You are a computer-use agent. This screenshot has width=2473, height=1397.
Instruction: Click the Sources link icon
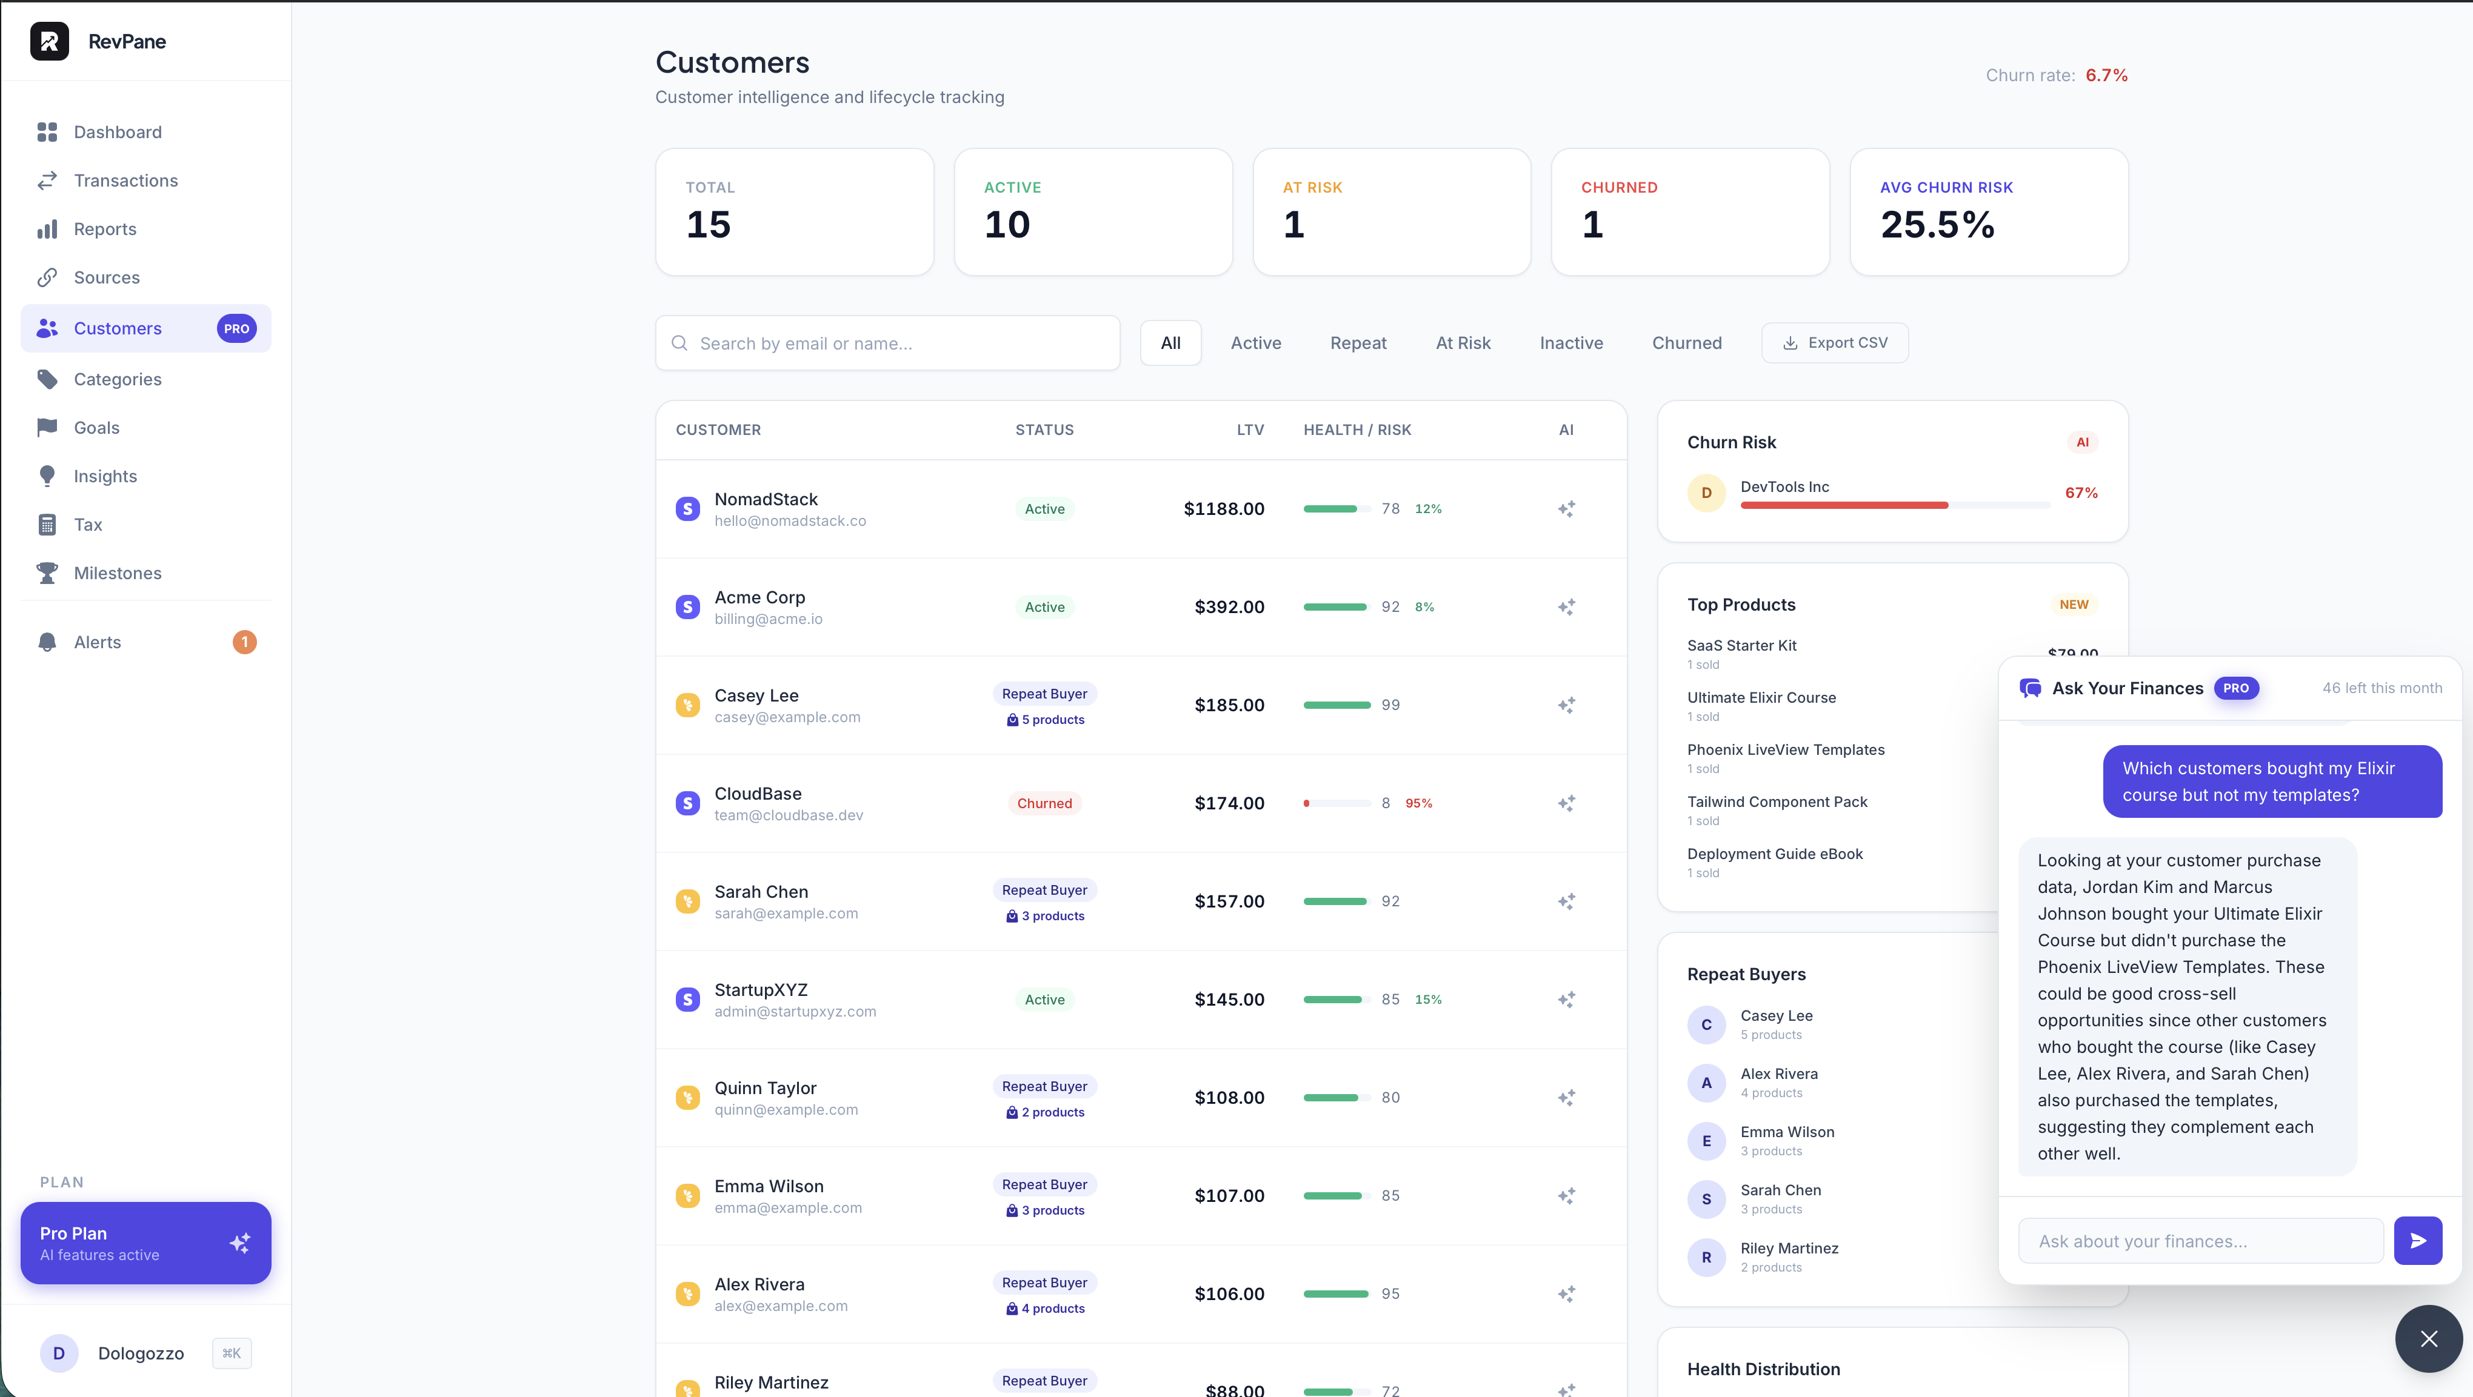click(47, 277)
